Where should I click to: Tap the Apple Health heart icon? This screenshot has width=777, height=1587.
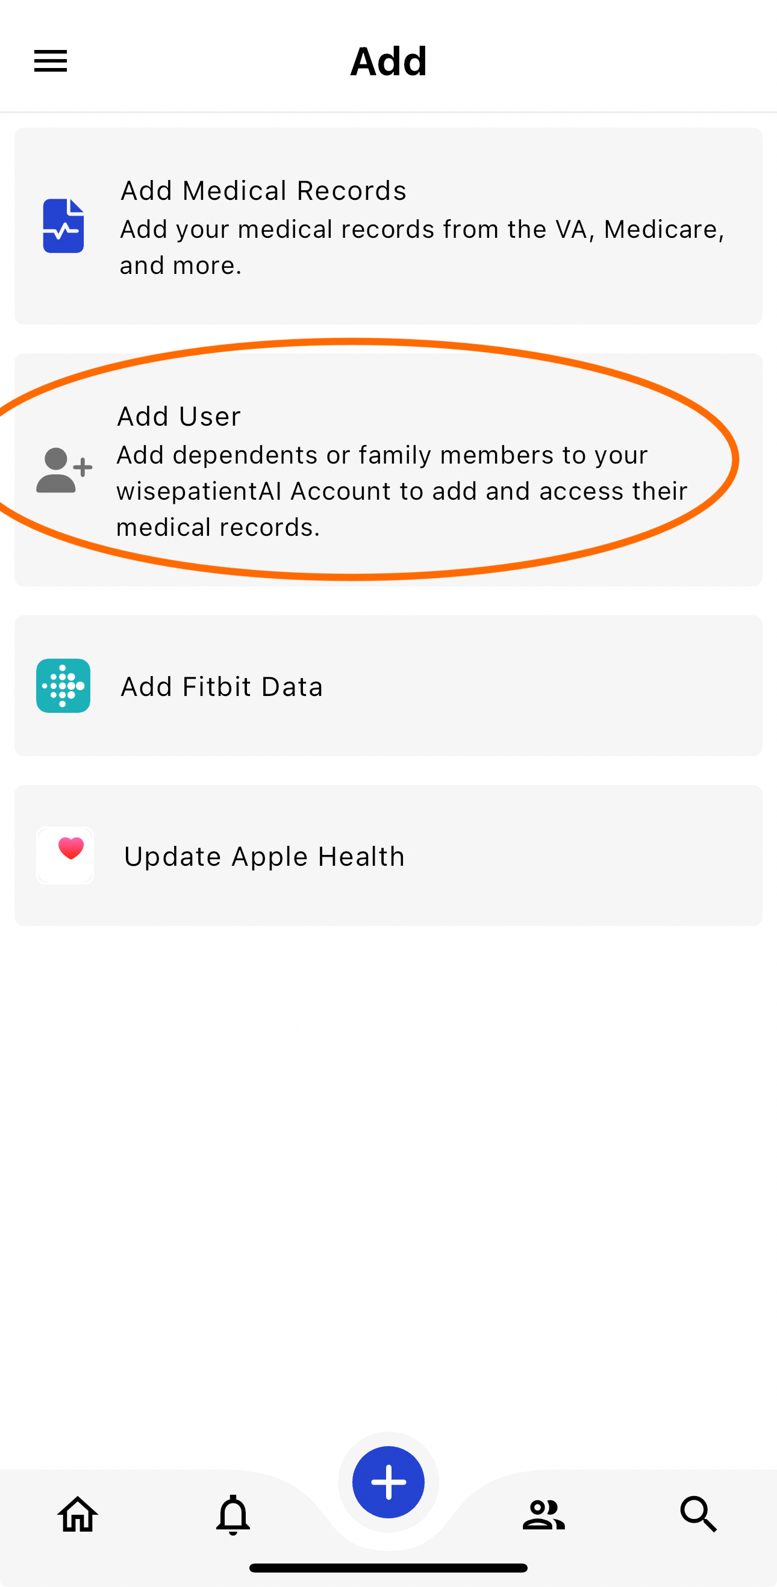[64, 855]
